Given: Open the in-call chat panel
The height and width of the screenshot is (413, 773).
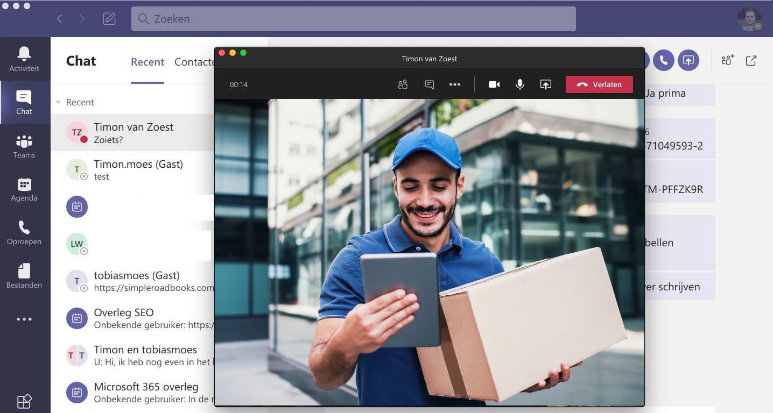Looking at the screenshot, I should (x=428, y=84).
